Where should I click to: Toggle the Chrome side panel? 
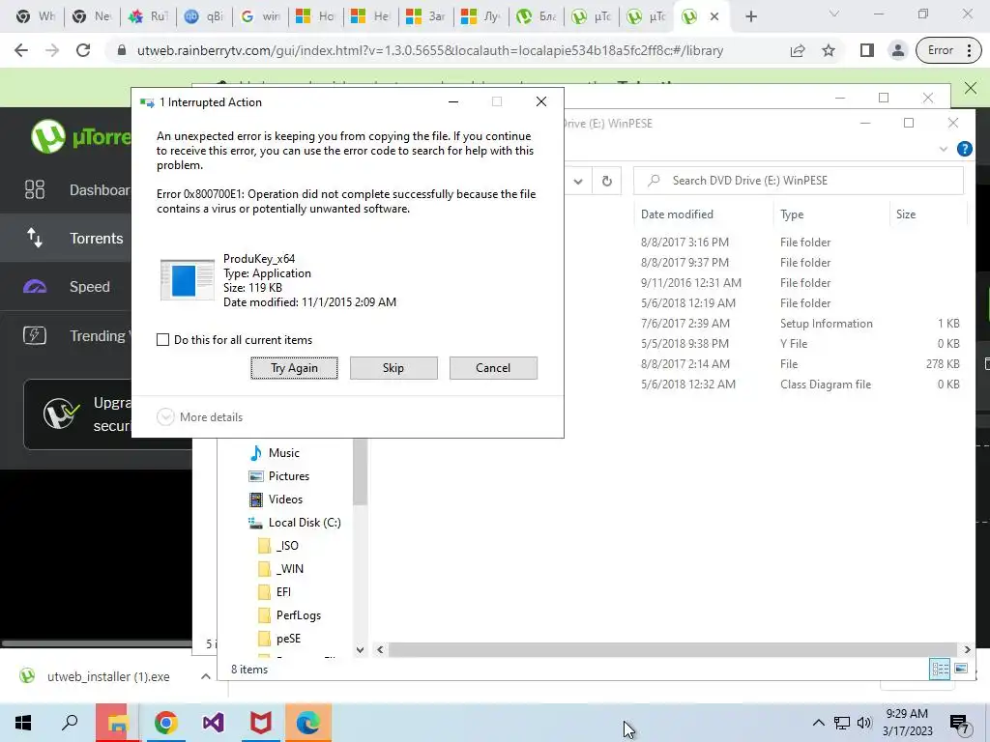867,50
